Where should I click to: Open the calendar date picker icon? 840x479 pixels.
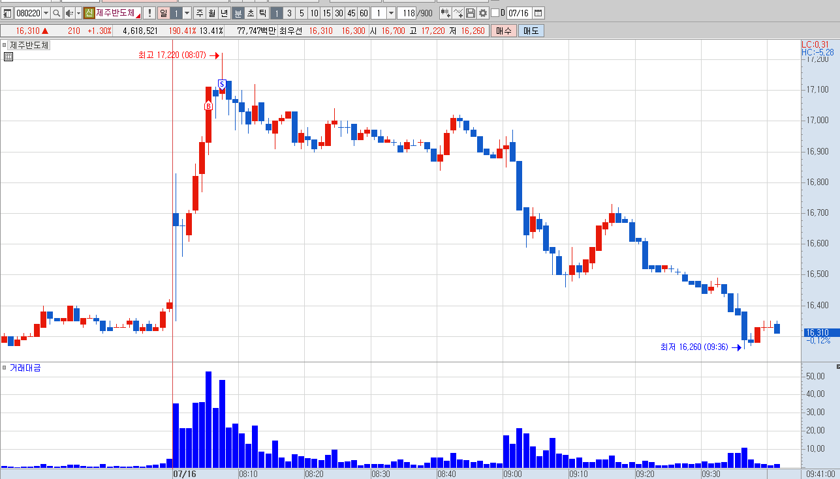pyautogui.click(x=538, y=13)
